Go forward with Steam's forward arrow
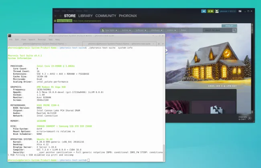This screenshot has height=168, width=261. (x=60, y=16)
